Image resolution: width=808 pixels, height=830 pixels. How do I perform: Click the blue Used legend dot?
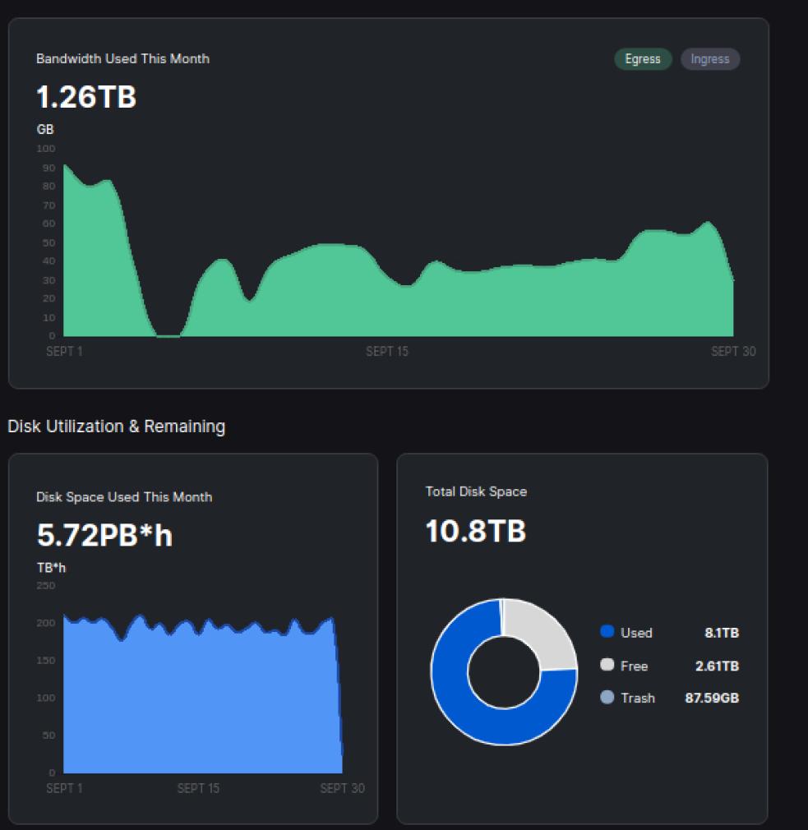click(607, 632)
